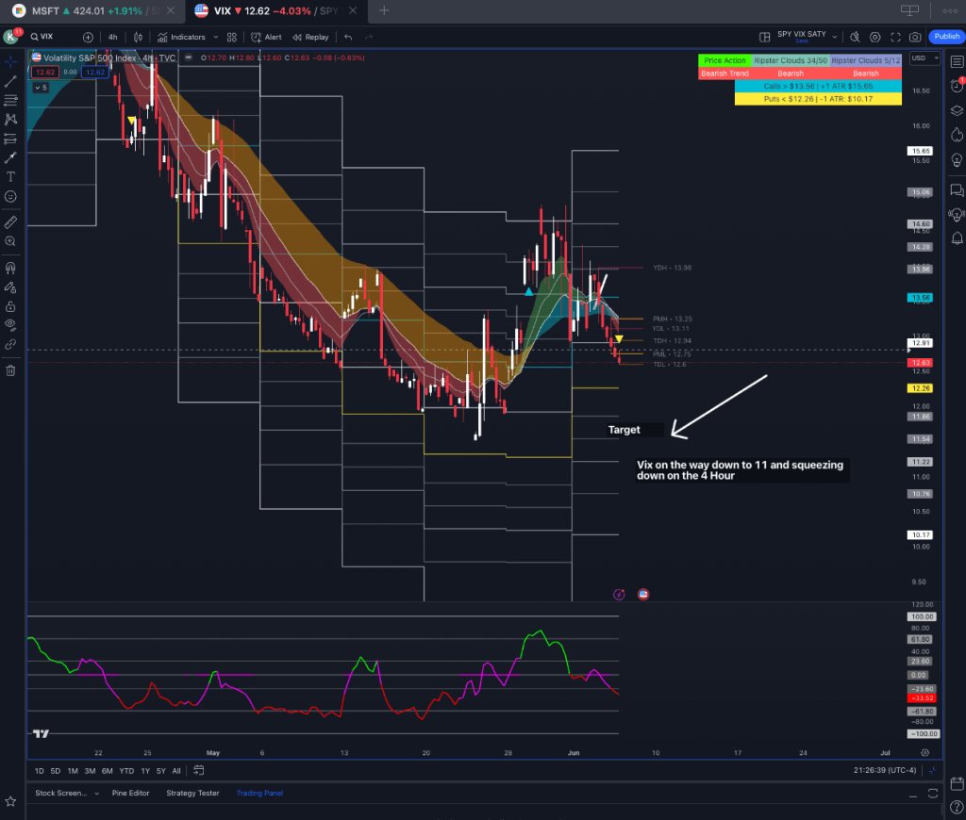966x820 pixels.
Task: Select the candlestick chart style icon
Action: tap(139, 37)
